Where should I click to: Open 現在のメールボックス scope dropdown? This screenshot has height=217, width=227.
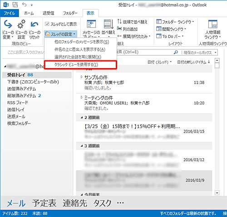(x=200, y=53)
